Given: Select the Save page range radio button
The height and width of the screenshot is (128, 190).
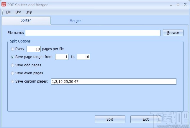Looking at the screenshot, I should point(12,57).
